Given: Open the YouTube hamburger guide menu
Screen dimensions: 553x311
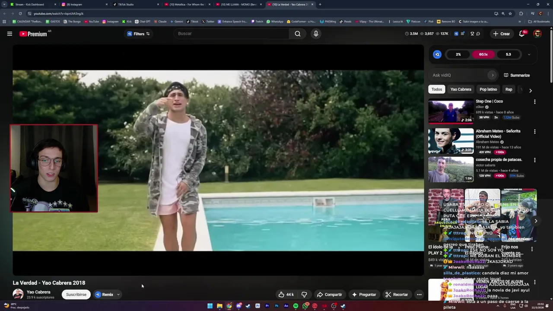Looking at the screenshot, I should [x=10, y=34].
